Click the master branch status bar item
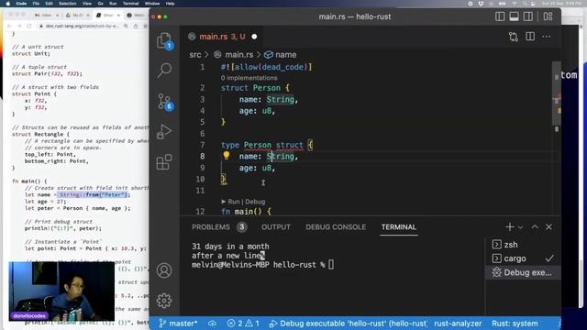 click(x=178, y=324)
